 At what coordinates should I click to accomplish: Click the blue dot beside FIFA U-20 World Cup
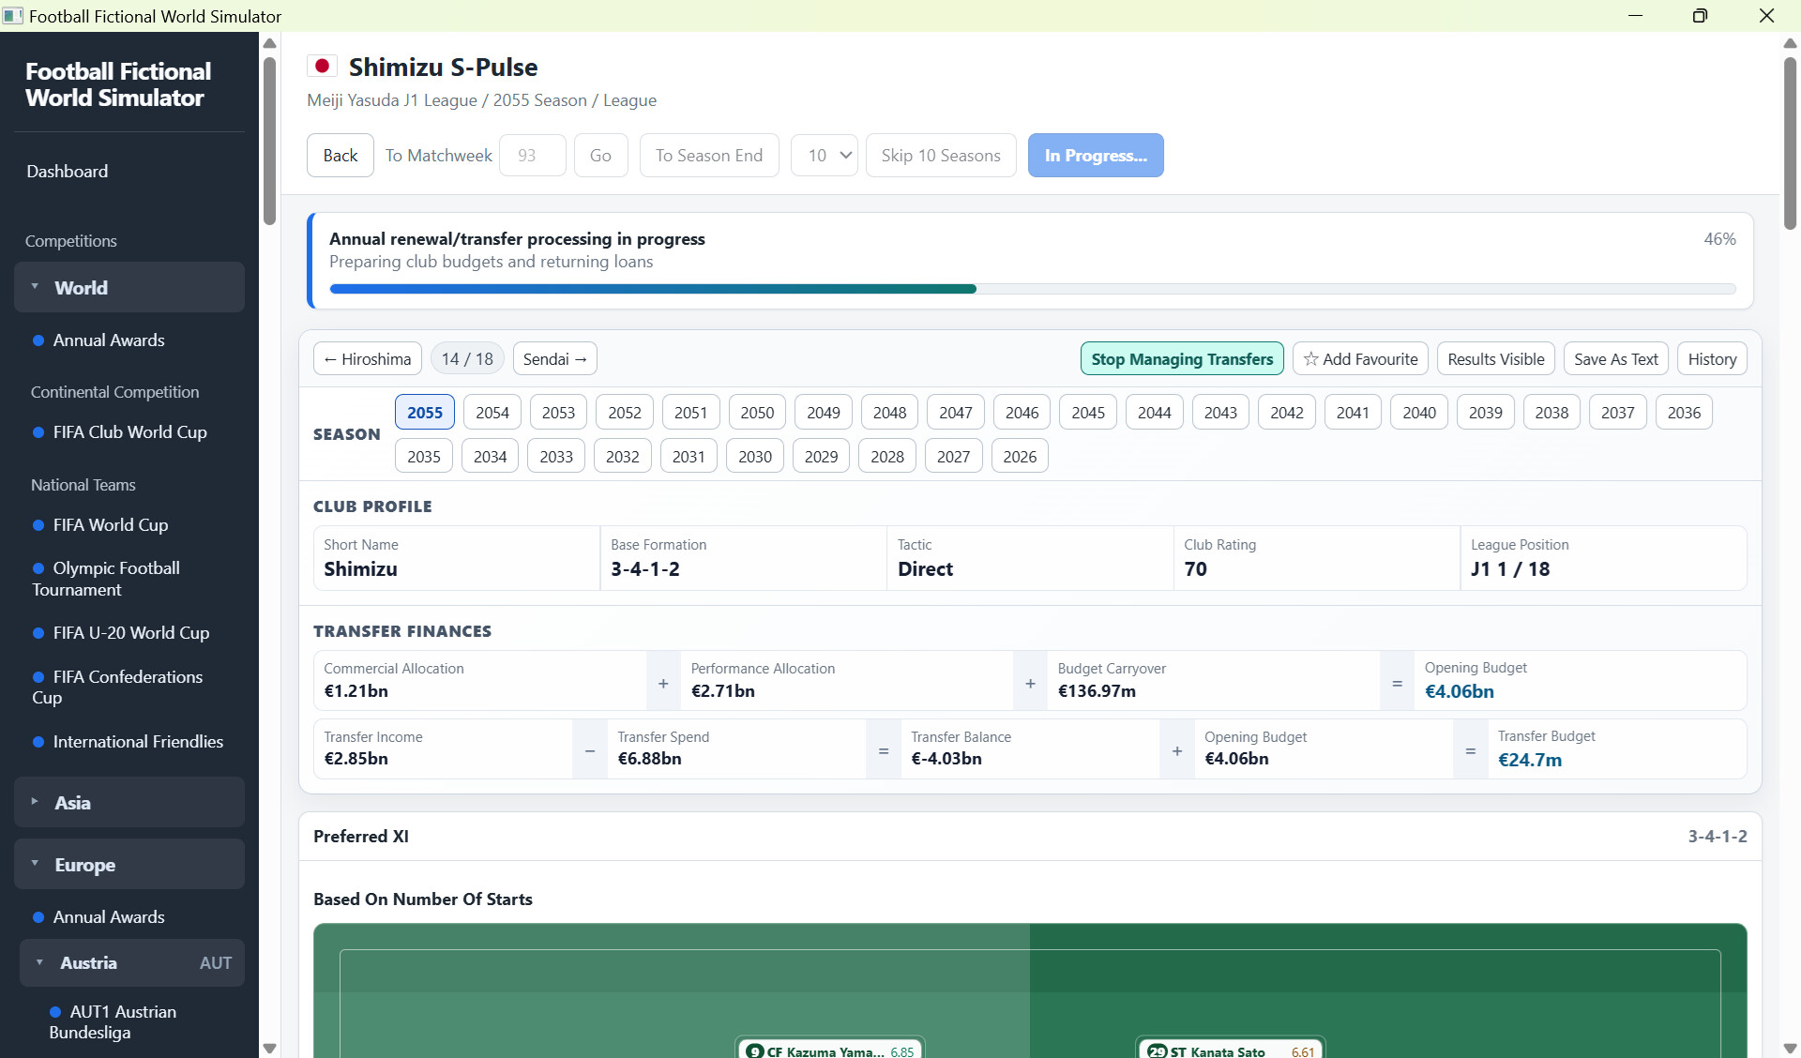coord(38,633)
